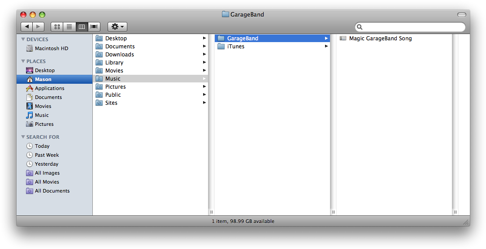
Task: Click the first column resize handle
Action: 212,212
